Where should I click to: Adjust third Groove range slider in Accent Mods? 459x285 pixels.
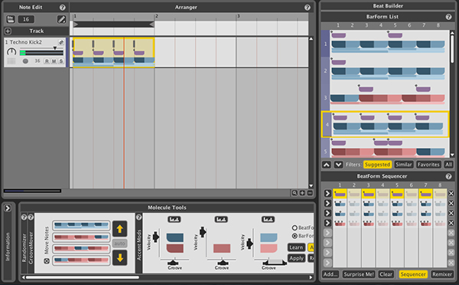[275, 263]
